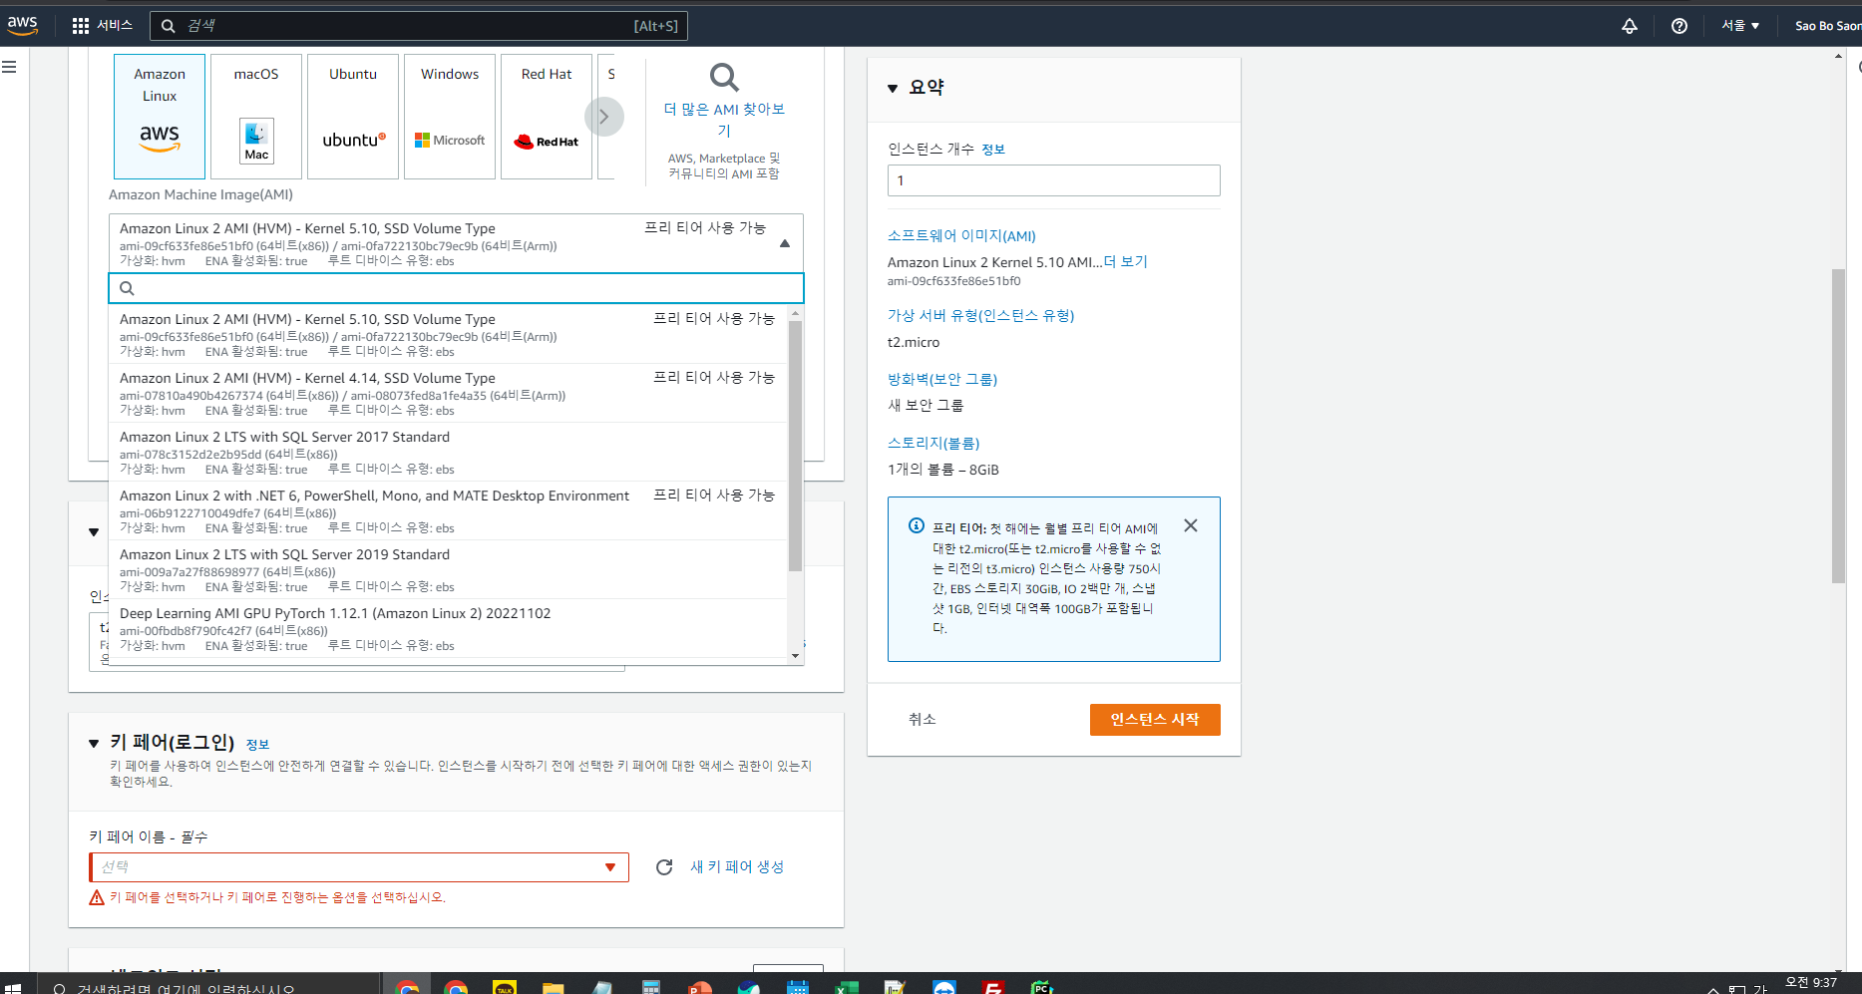Viewport: 1862px width, 994px height.
Task: Choose Amazon Linux 2 LTS SQL Server 2019 Standard
Action: click(448, 569)
